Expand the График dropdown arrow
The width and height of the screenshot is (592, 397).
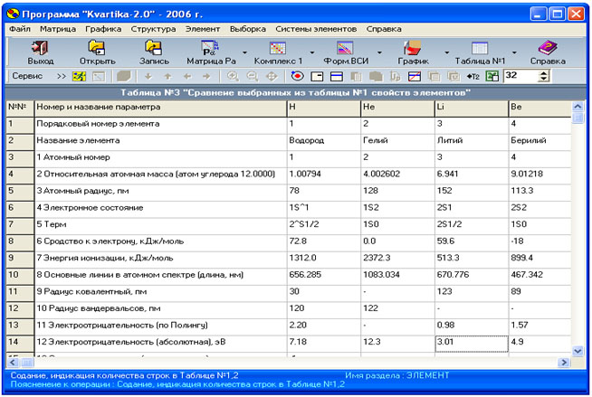pos(447,52)
